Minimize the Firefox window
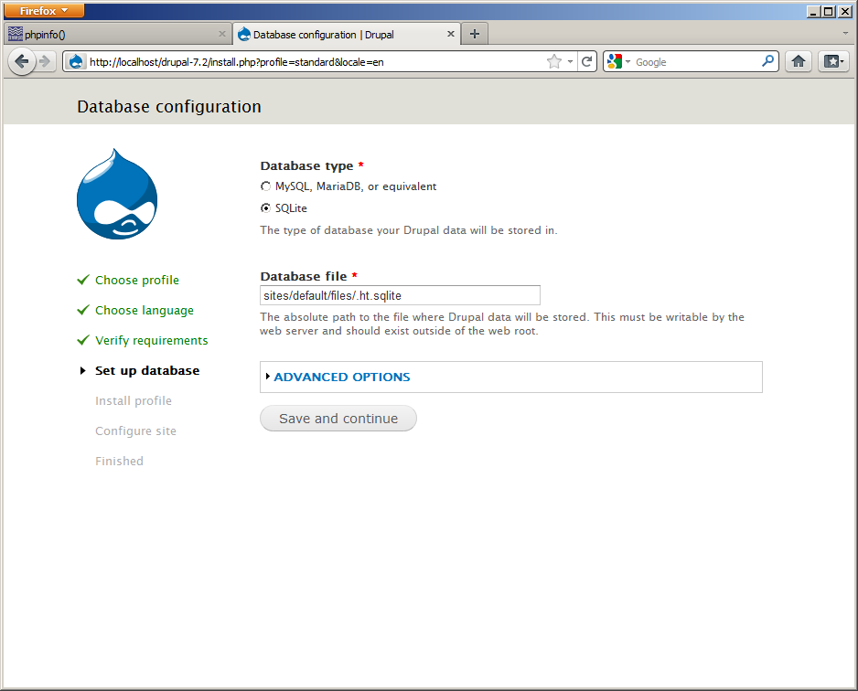 (813, 11)
